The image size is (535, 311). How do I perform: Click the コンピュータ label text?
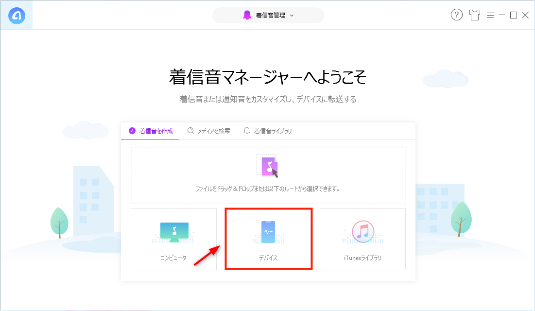pyautogui.click(x=173, y=258)
